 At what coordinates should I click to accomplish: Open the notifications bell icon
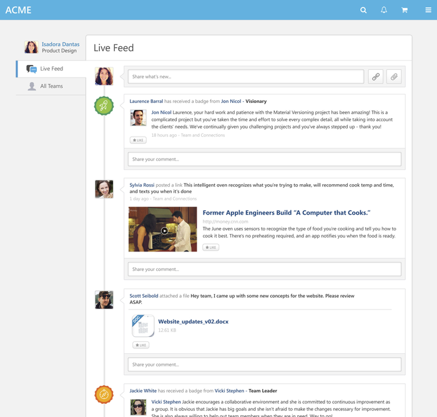pos(384,10)
